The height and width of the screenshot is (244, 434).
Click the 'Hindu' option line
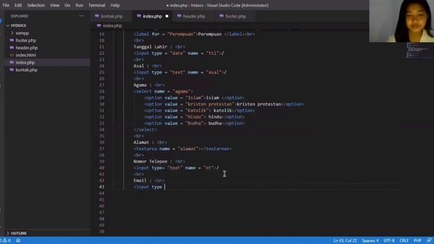pos(194,117)
